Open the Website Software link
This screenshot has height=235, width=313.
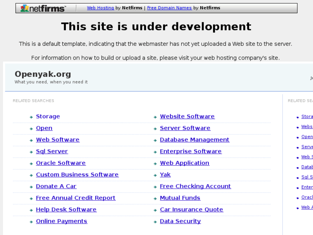coord(187,116)
